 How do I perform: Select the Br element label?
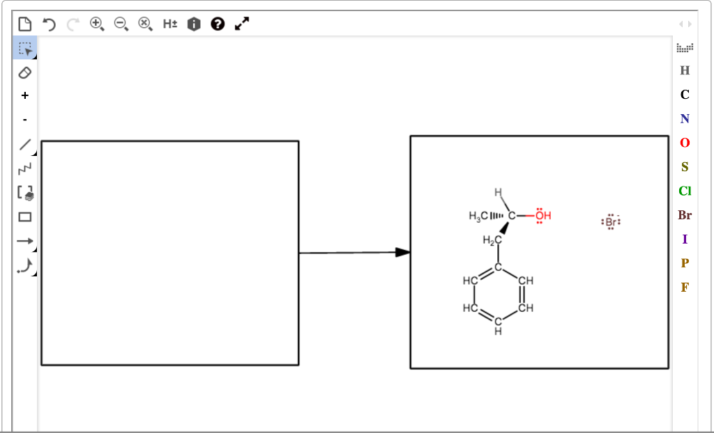pos(684,215)
